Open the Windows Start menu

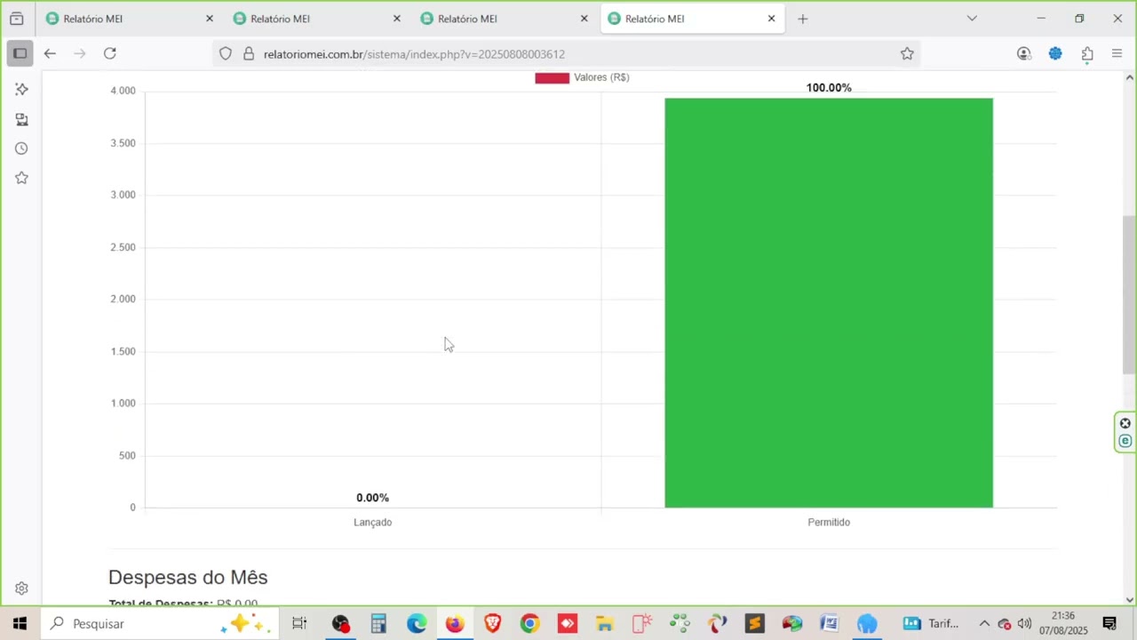(x=20, y=624)
